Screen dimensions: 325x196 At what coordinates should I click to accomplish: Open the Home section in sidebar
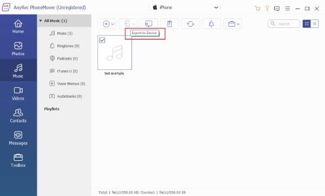tap(18, 27)
